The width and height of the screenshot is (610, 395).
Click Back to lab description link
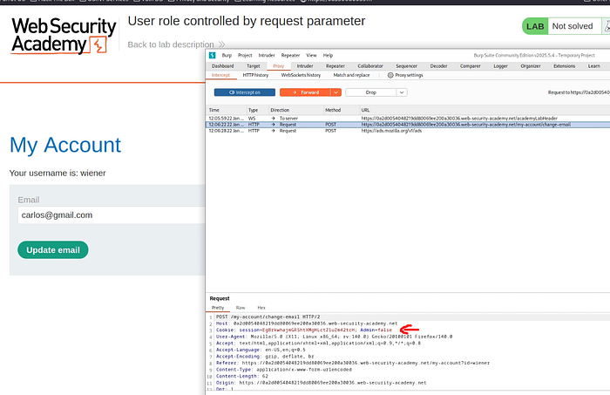click(x=176, y=44)
